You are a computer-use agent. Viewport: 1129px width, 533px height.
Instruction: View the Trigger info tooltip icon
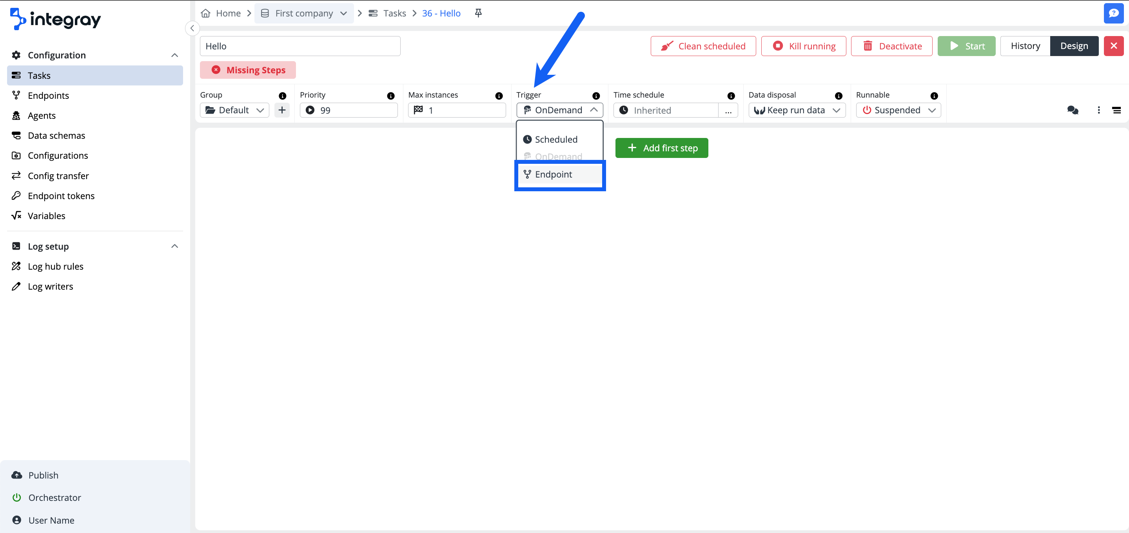coord(596,95)
